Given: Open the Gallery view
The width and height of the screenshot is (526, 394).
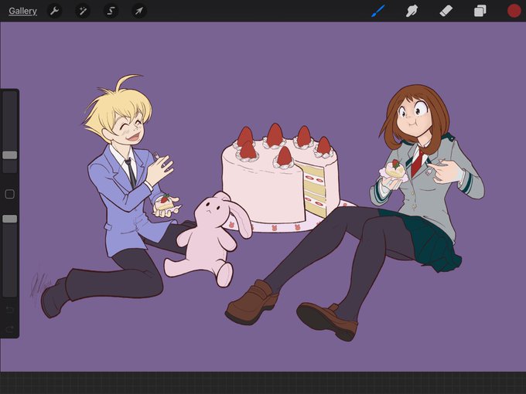Looking at the screenshot, I should point(22,11).
